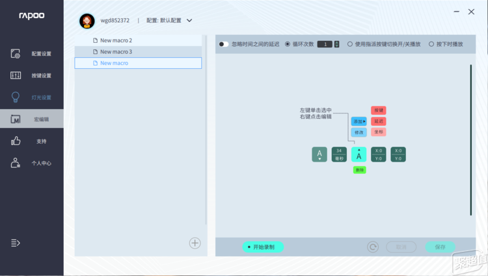
Task: Open the 支持 thumbs-up support icon
Action: [x=16, y=141]
